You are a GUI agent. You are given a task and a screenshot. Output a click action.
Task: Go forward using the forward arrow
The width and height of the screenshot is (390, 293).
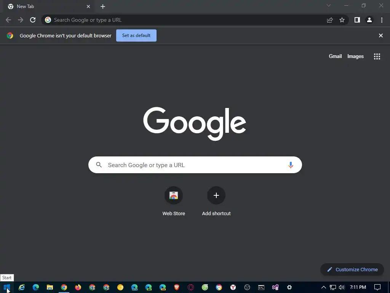(21, 20)
